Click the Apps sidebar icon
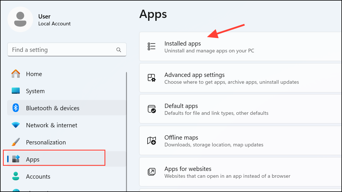The height and width of the screenshot is (192, 342). coord(16,159)
